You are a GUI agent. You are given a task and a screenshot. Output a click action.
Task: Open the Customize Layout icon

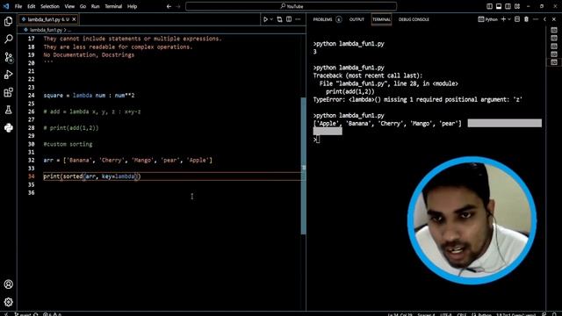coord(517,6)
